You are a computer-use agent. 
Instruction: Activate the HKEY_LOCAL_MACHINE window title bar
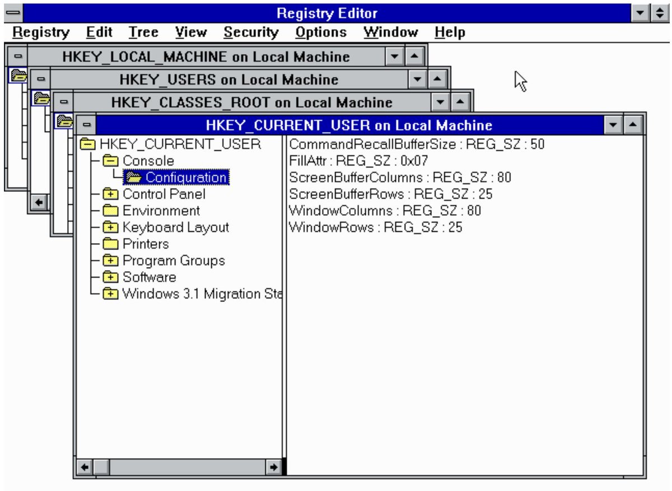pos(206,56)
